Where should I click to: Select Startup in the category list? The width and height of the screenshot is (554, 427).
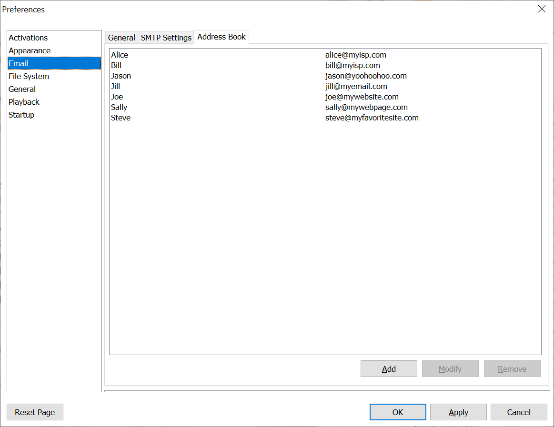click(x=21, y=115)
